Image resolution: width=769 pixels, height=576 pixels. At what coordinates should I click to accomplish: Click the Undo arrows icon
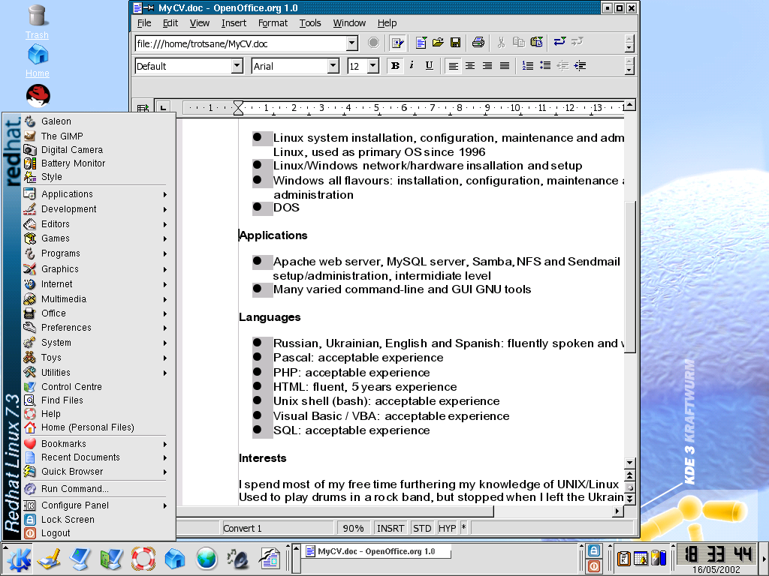(559, 42)
